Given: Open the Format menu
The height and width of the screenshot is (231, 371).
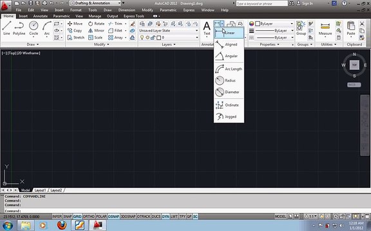Looking at the screenshot, I should pos(76,10).
